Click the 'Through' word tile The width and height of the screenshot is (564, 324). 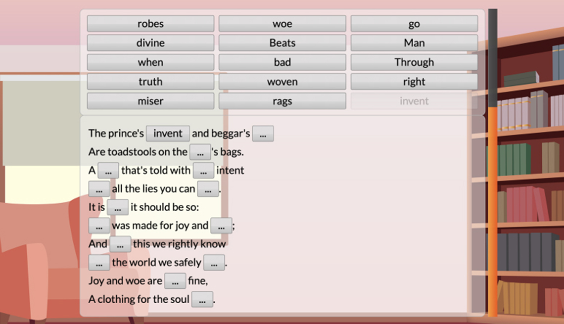click(414, 62)
